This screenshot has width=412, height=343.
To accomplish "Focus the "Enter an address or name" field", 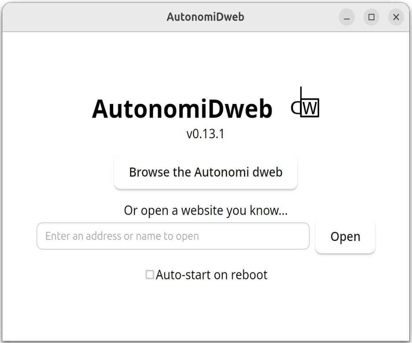I will (173, 236).
